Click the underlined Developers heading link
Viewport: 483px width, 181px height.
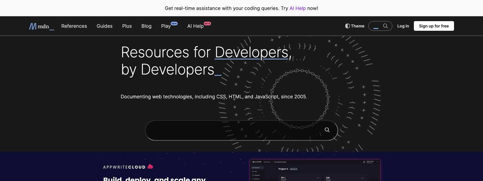pos(252,52)
